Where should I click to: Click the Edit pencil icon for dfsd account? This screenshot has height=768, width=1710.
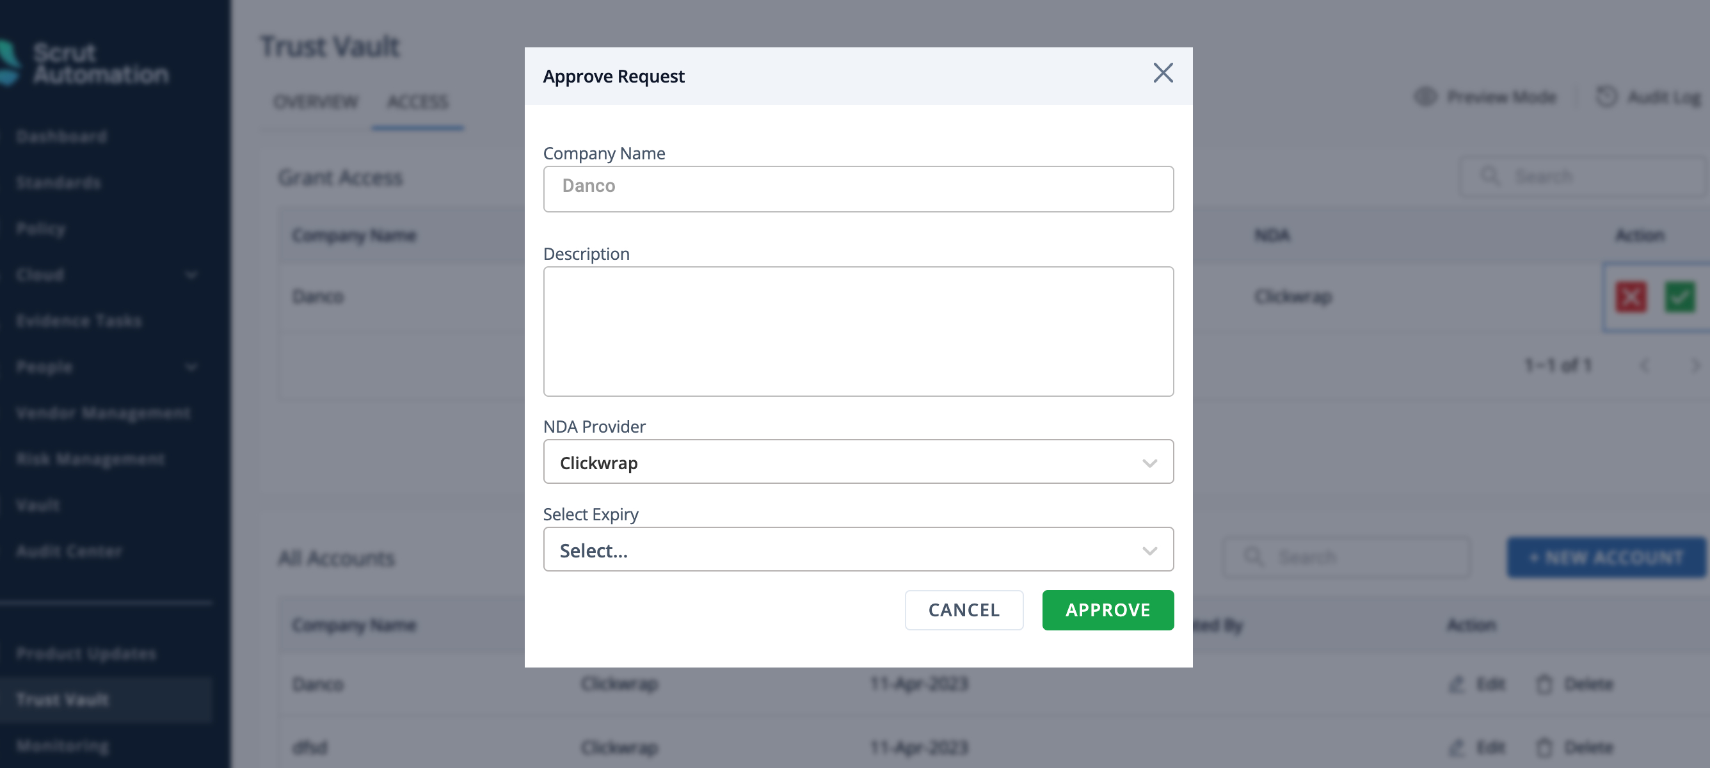point(1456,748)
